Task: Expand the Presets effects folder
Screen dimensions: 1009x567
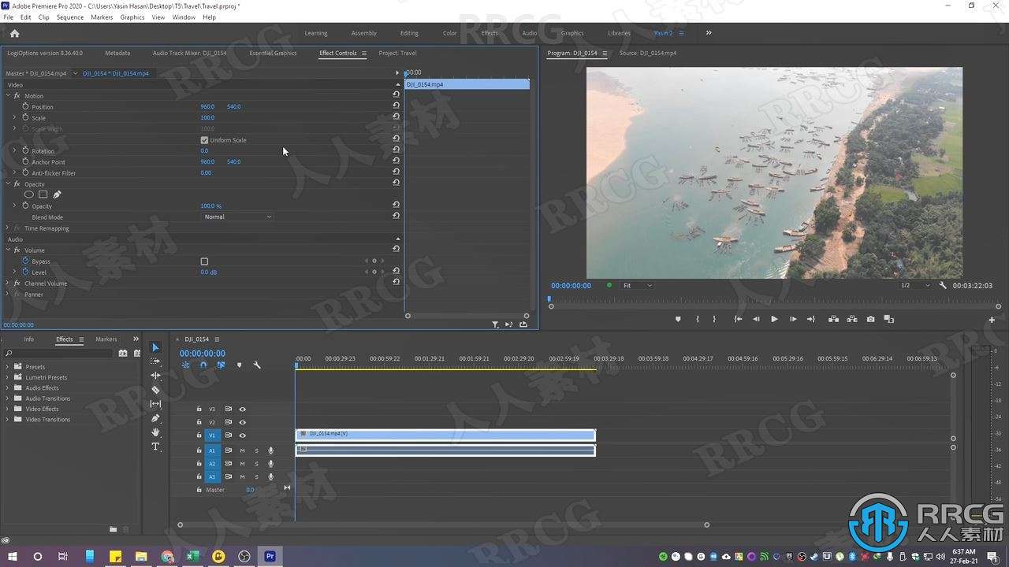Action: [8, 367]
